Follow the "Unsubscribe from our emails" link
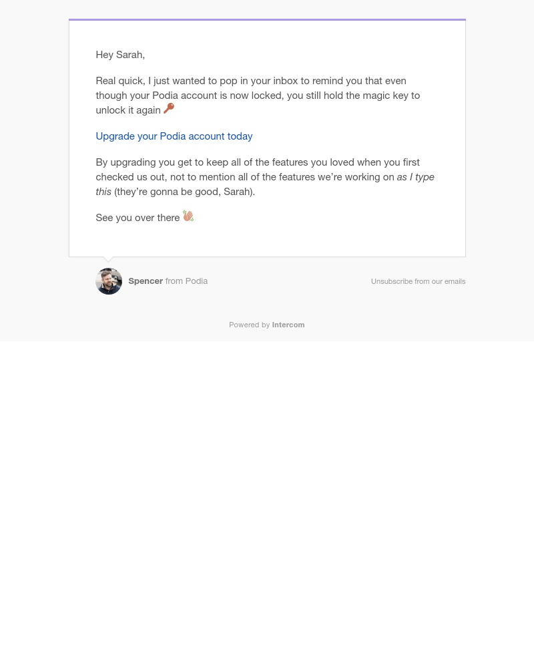The height and width of the screenshot is (668, 534). point(418,282)
